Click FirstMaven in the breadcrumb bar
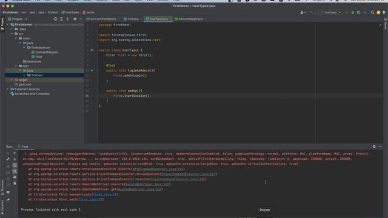388x218 pixels. [x=10, y=12]
